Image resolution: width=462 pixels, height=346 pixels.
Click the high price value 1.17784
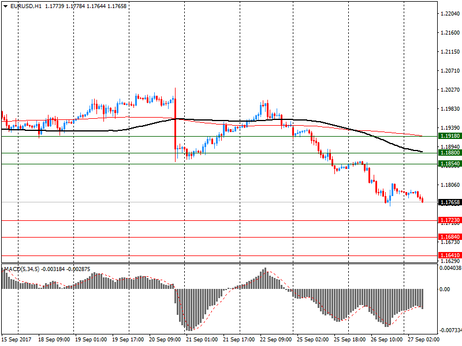pos(75,6)
